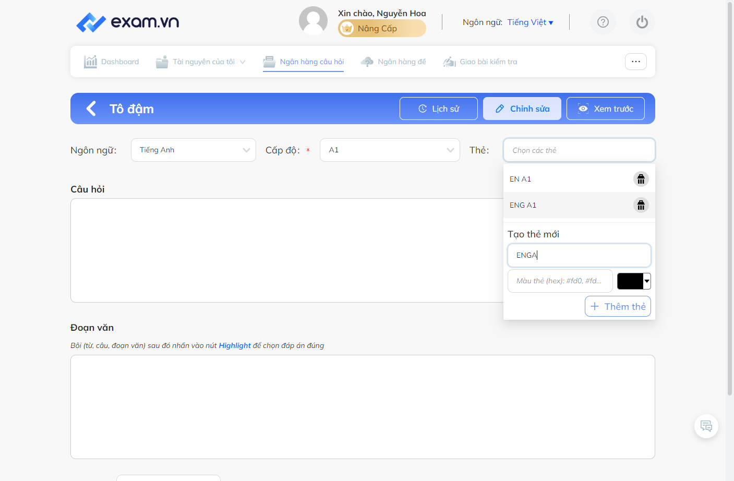Click the power logout icon

[642, 22]
